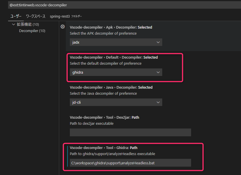Viewport: 241px width, 175px height.
Task: Click the text 'Select the Java decompiler of preference'
Action: 103,93
